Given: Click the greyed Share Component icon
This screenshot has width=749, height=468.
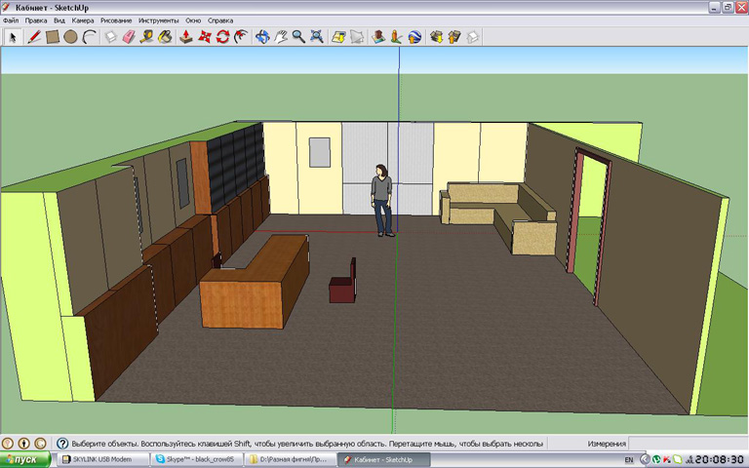Looking at the screenshot, I should [x=472, y=37].
